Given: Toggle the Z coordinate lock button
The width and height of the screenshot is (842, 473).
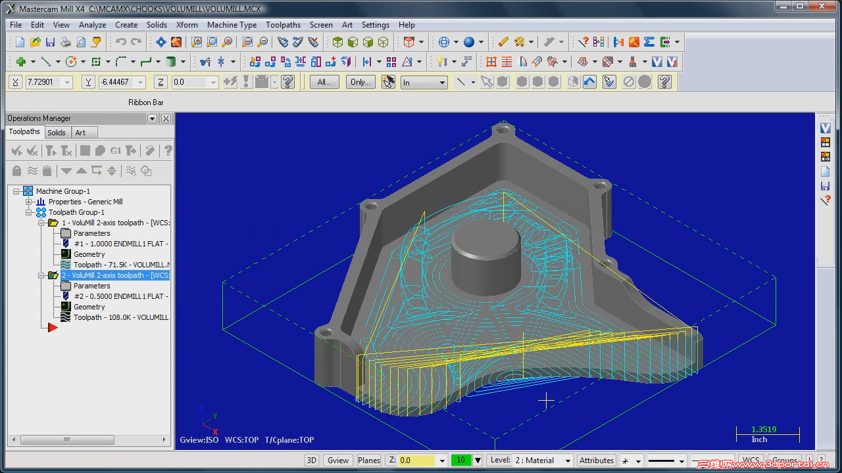Looking at the screenshot, I should 161,82.
